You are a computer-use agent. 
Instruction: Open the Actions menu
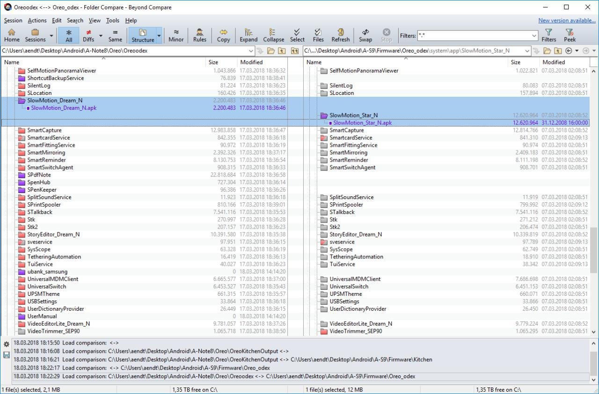[37, 21]
